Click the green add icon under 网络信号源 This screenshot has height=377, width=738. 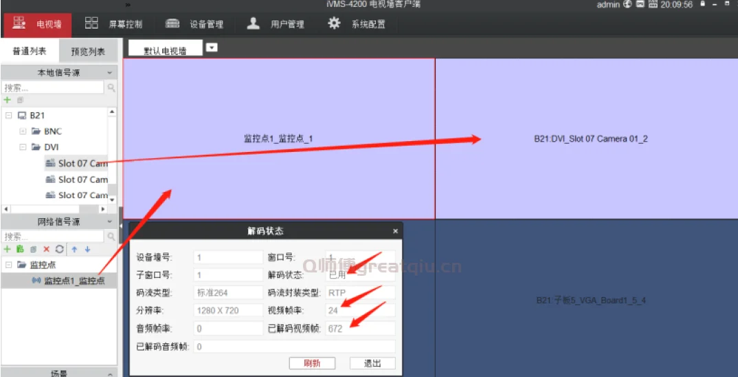tap(8, 249)
